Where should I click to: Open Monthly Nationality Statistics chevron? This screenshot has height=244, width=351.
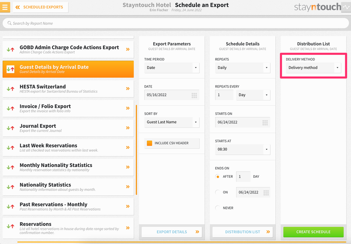tap(128, 167)
